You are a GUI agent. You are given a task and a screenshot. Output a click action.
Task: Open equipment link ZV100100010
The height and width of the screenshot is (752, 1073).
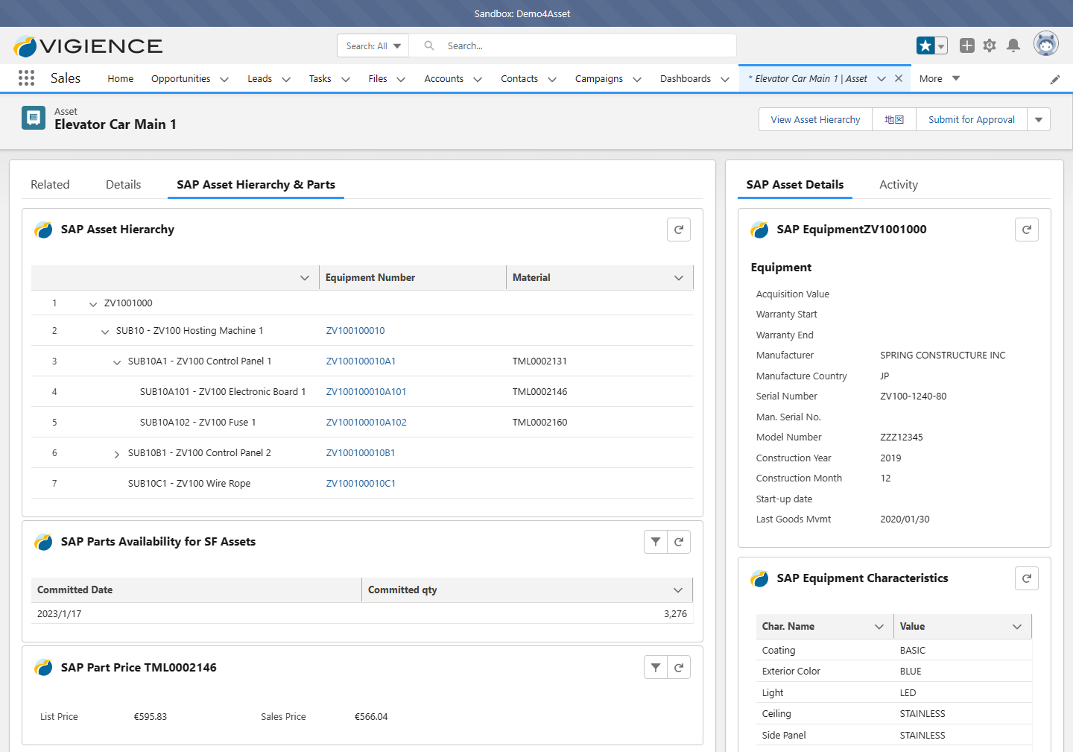point(355,331)
